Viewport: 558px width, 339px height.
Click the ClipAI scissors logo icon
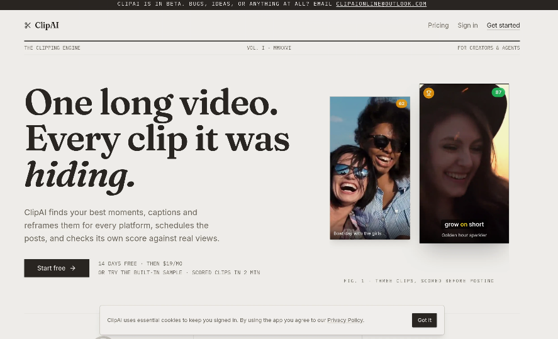(28, 25)
